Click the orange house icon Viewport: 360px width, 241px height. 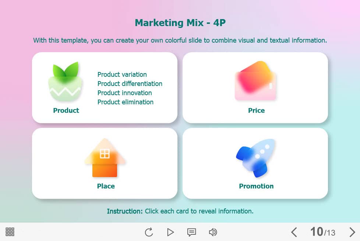pos(105,158)
